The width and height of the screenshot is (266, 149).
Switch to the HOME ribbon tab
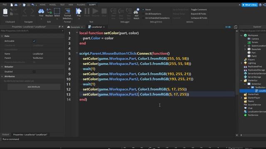coord(42,5)
